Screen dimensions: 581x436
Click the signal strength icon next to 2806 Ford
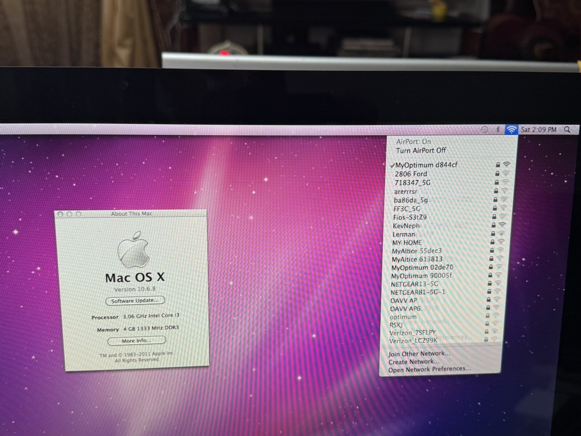(506, 173)
